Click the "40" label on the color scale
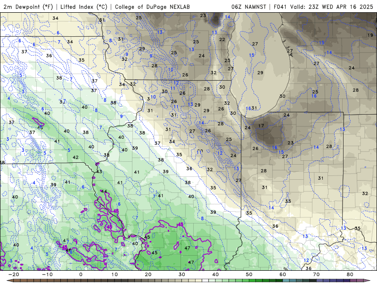377x283 pixels. pyautogui.click(x=215, y=275)
